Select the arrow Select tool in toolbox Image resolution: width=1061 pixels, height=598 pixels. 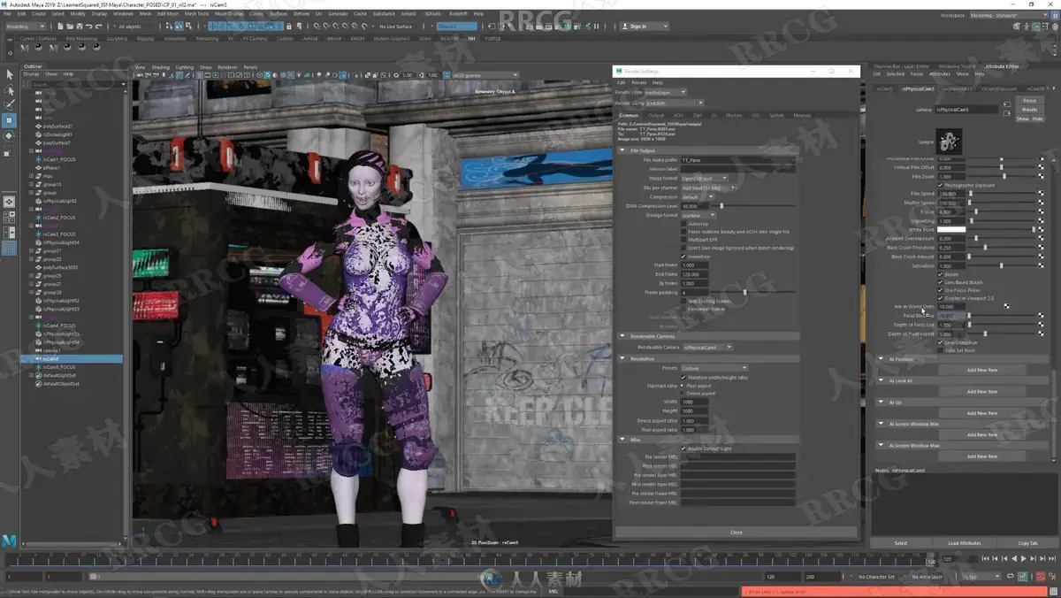(10, 74)
